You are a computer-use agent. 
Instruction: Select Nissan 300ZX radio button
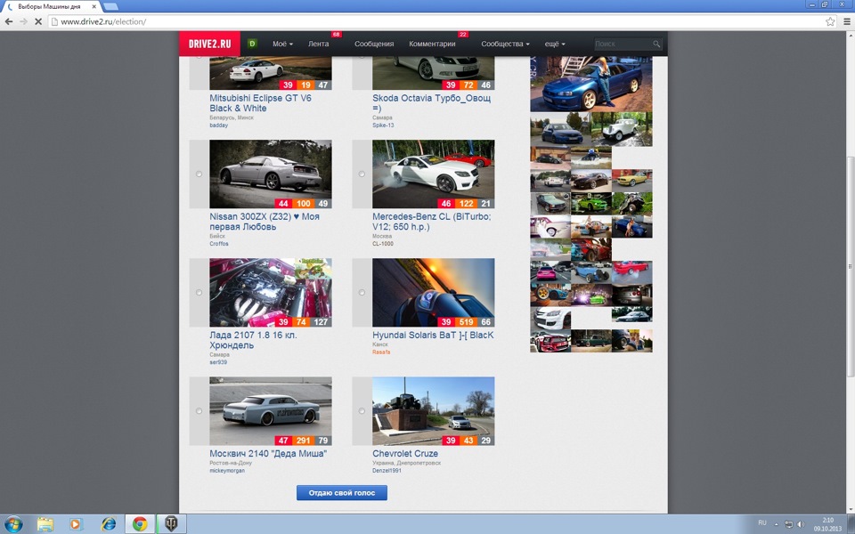click(x=199, y=174)
